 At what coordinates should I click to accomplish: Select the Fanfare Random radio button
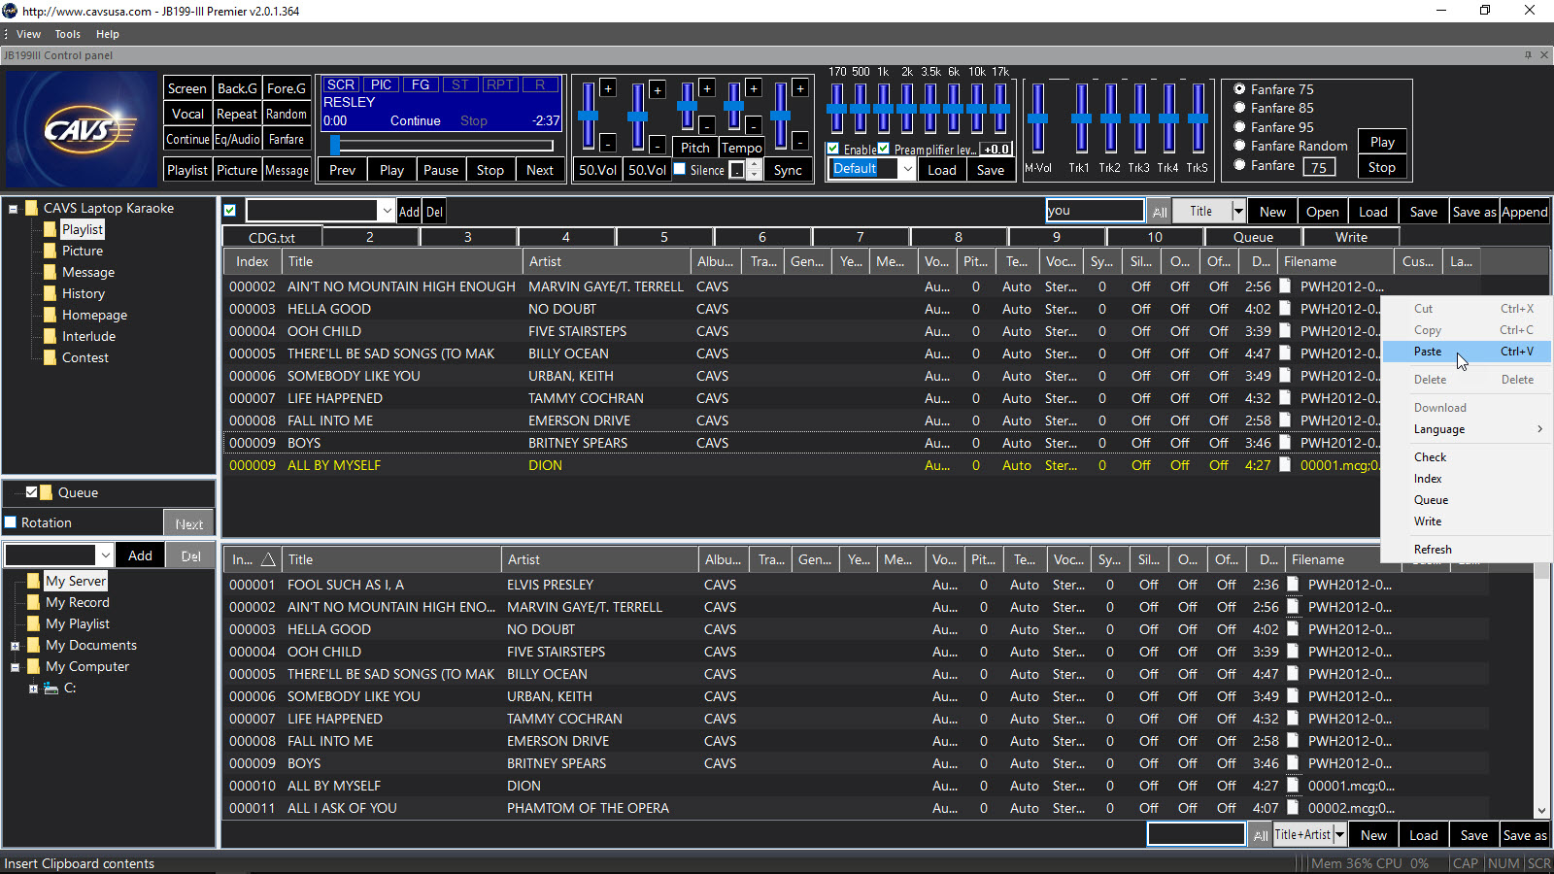click(1239, 146)
